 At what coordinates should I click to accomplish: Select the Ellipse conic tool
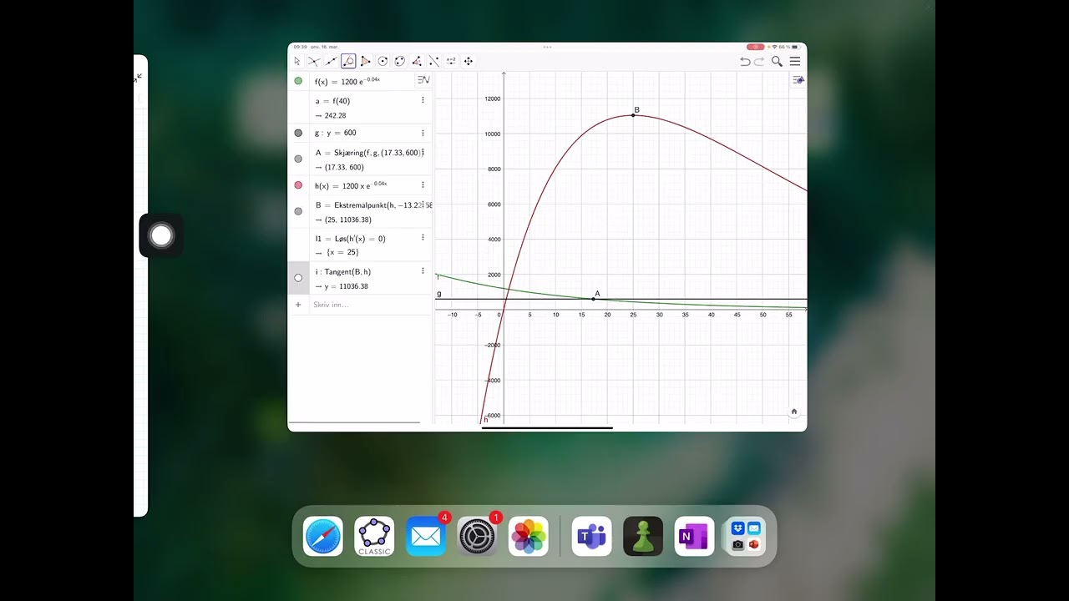400,61
